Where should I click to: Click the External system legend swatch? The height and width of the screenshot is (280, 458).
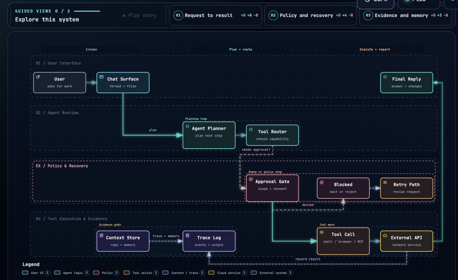pyautogui.click(x=254, y=273)
